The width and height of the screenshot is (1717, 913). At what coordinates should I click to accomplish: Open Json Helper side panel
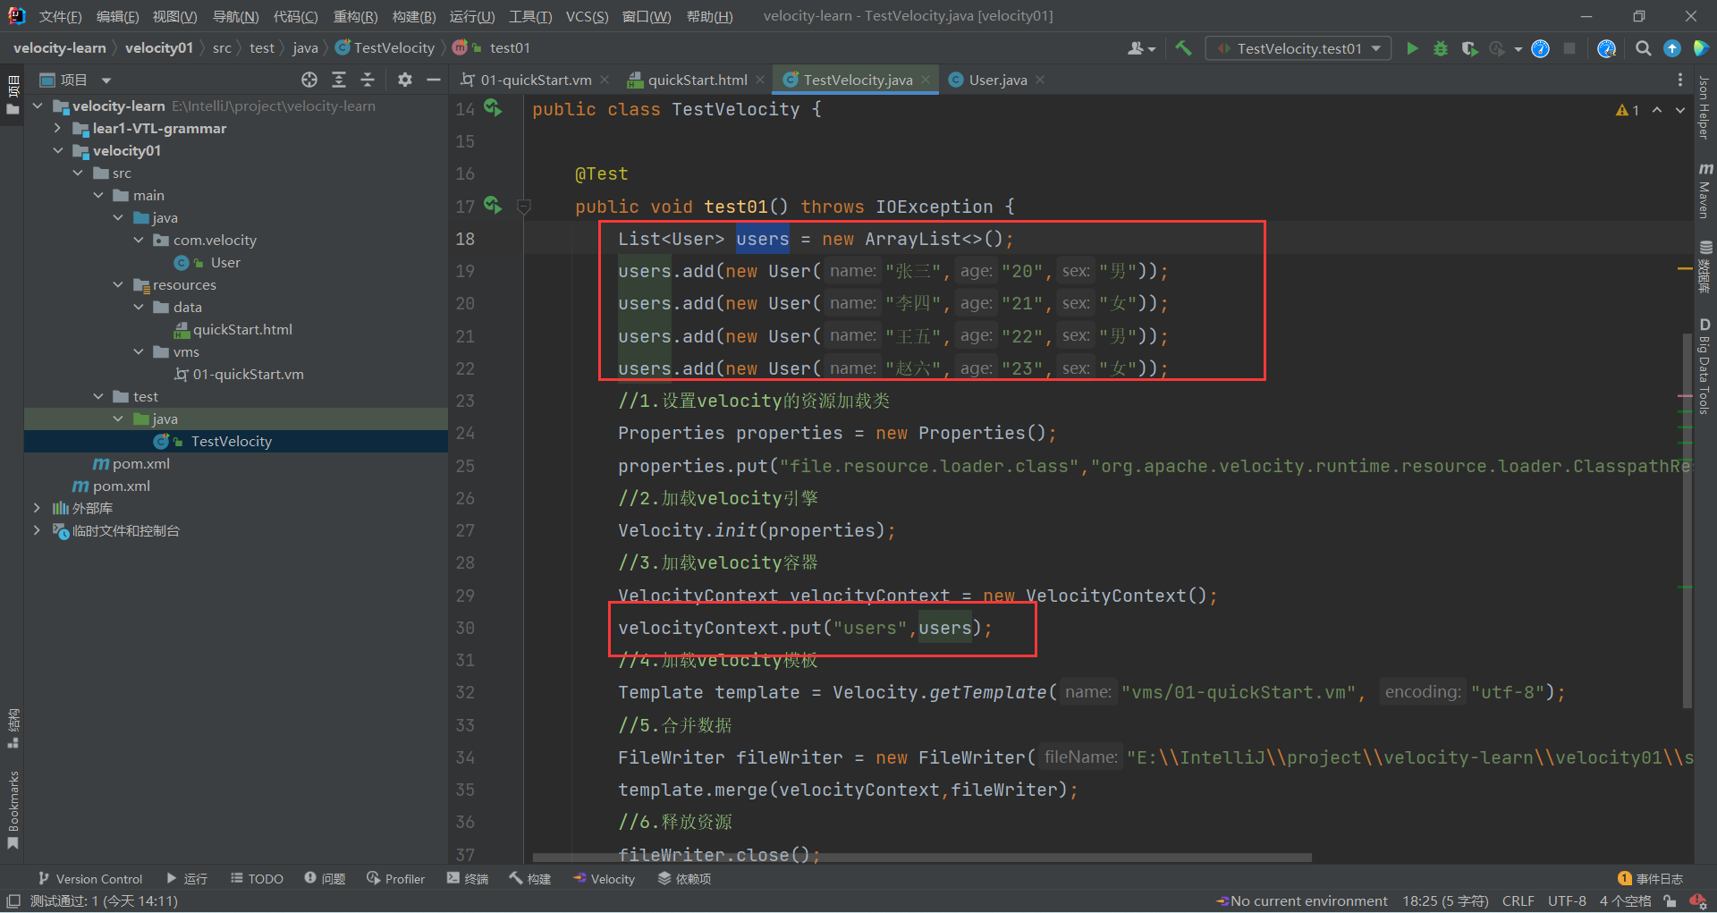pos(1704,107)
